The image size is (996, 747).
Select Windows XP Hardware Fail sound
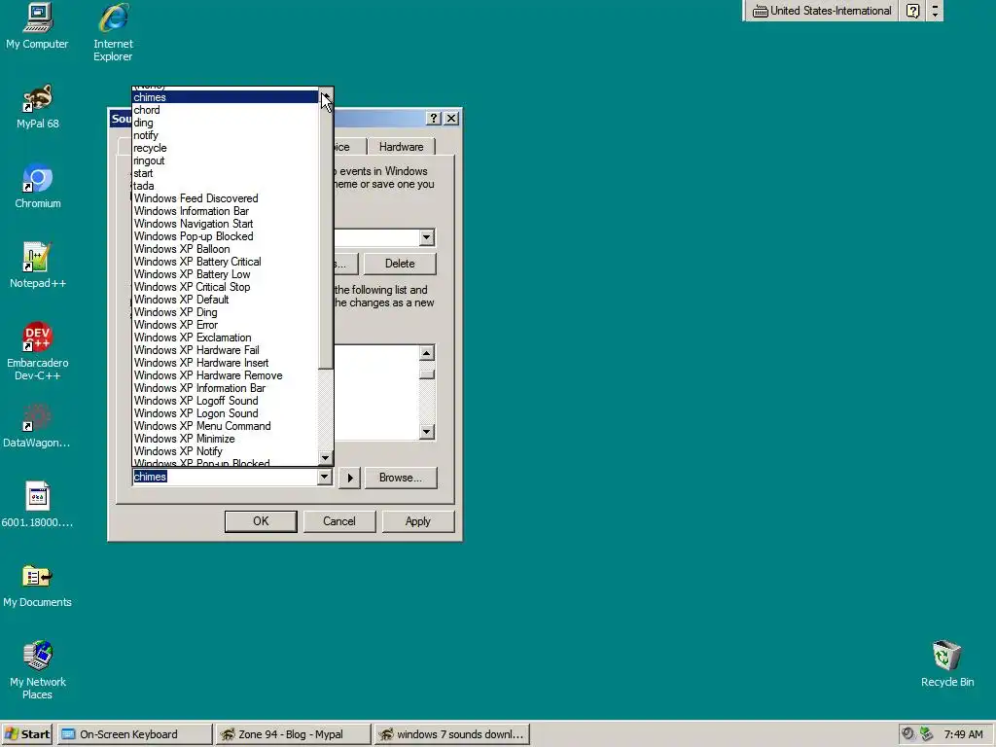click(225, 350)
